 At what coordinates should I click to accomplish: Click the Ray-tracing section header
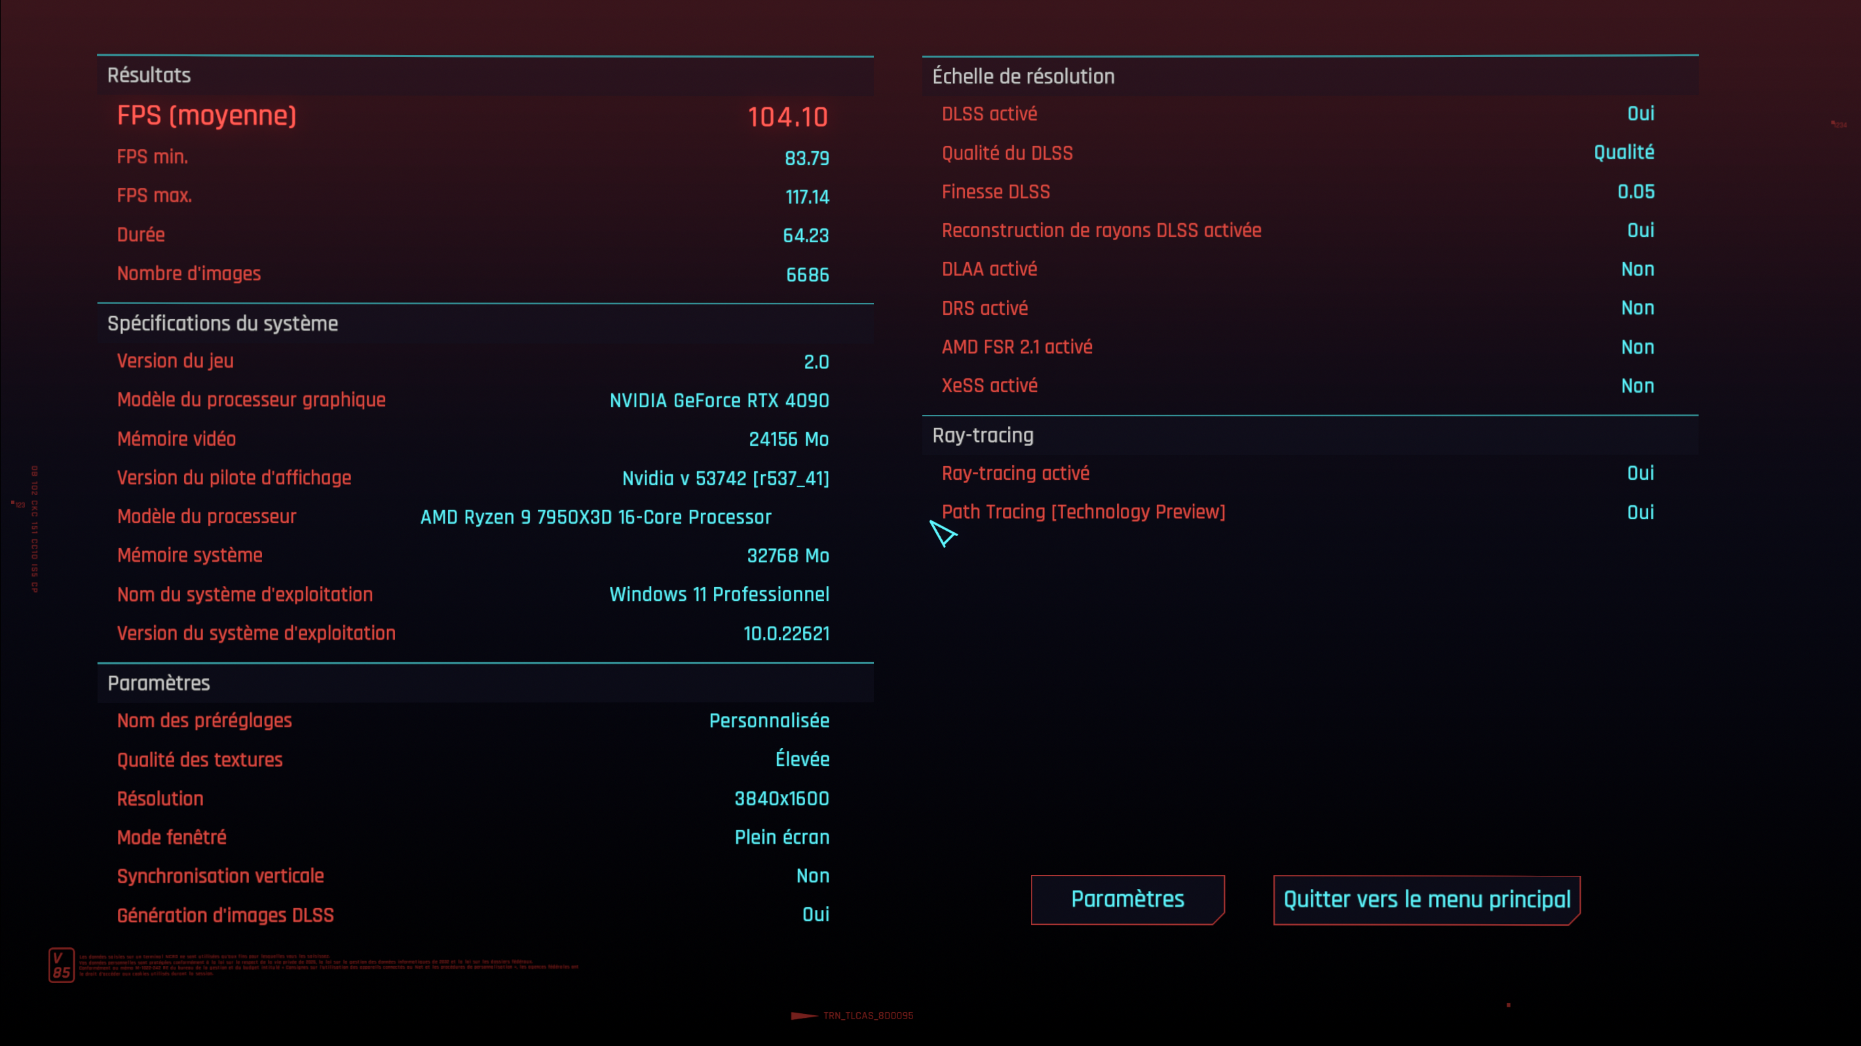pos(983,435)
